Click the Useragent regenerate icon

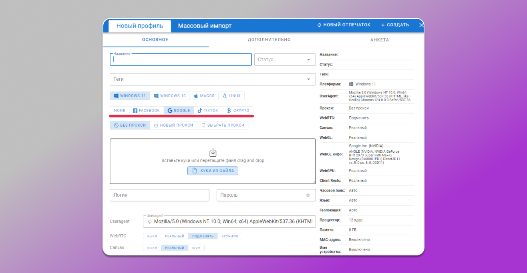(150, 221)
